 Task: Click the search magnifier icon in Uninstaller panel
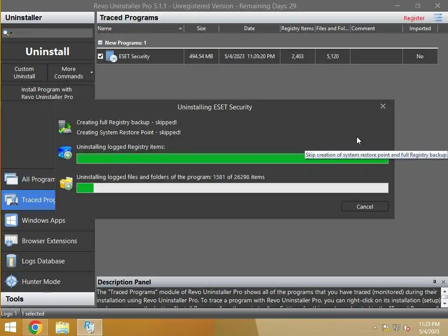[x=6, y=33]
